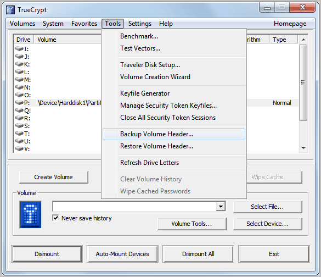Viewport: 321px width, 277px height.
Task: Click the mounted drive icon for P:
Action: [19, 103]
